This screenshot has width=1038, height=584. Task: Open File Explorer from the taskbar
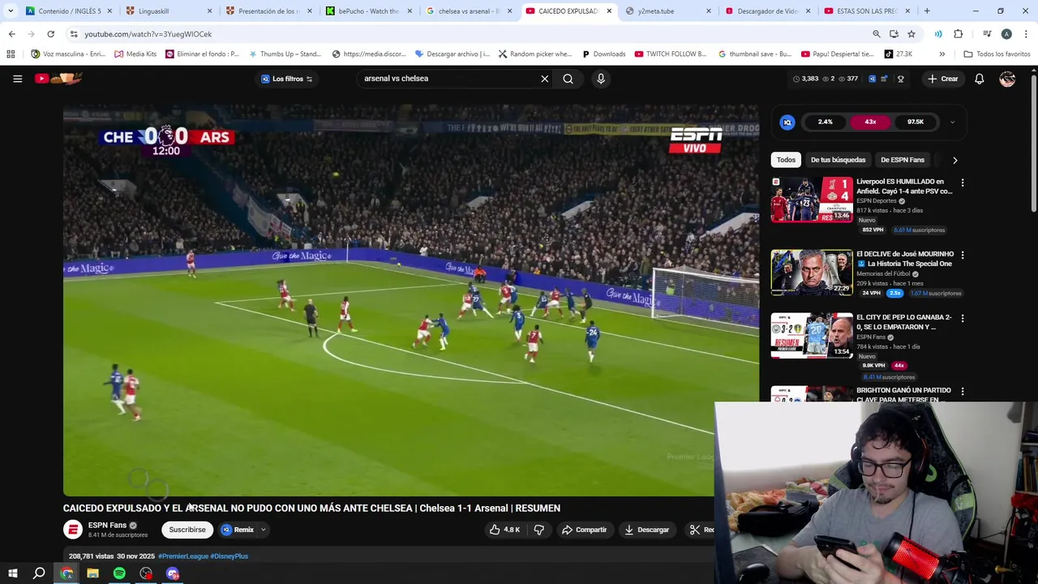click(x=92, y=573)
